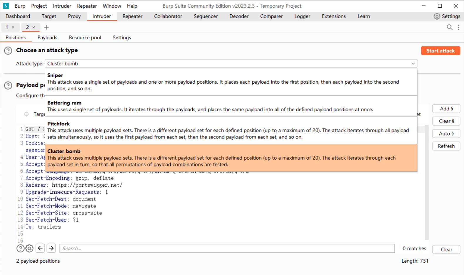Add a new Intruder tab with plus
464x275 pixels.
pyautogui.click(x=46, y=27)
